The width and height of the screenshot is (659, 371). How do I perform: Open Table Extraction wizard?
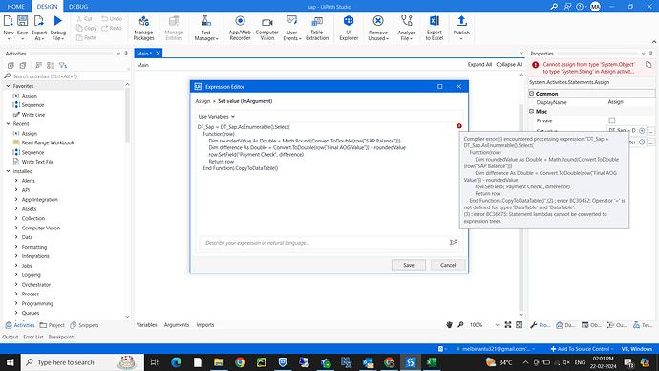317,28
